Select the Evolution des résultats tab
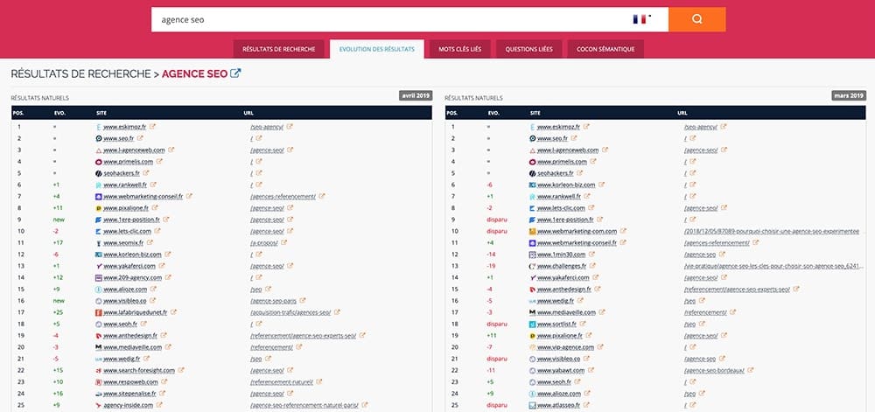875x412 pixels. (x=376, y=49)
